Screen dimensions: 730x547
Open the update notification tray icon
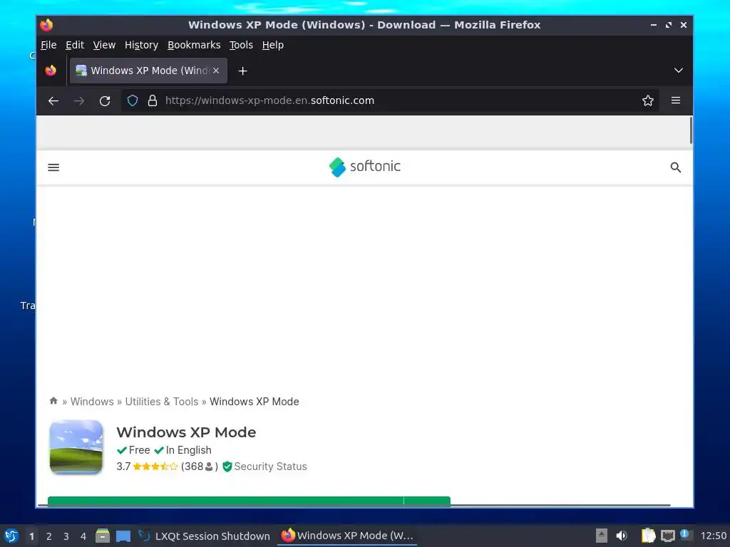[686, 535]
